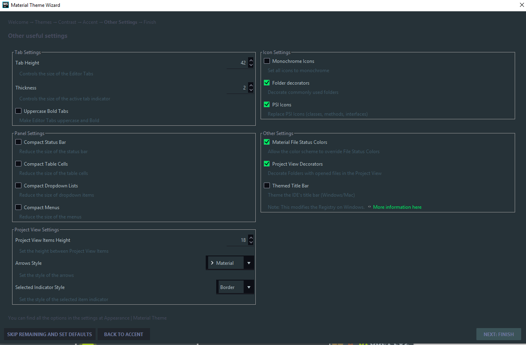This screenshot has width=526, height=345.
Task: Close the Material Theme Wizard window
Action: click(x=522, y=5)
